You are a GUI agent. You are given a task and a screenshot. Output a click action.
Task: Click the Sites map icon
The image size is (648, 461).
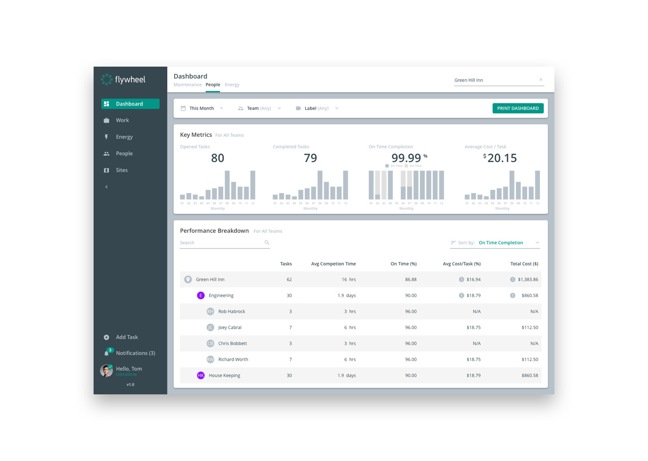coord(106,170)
